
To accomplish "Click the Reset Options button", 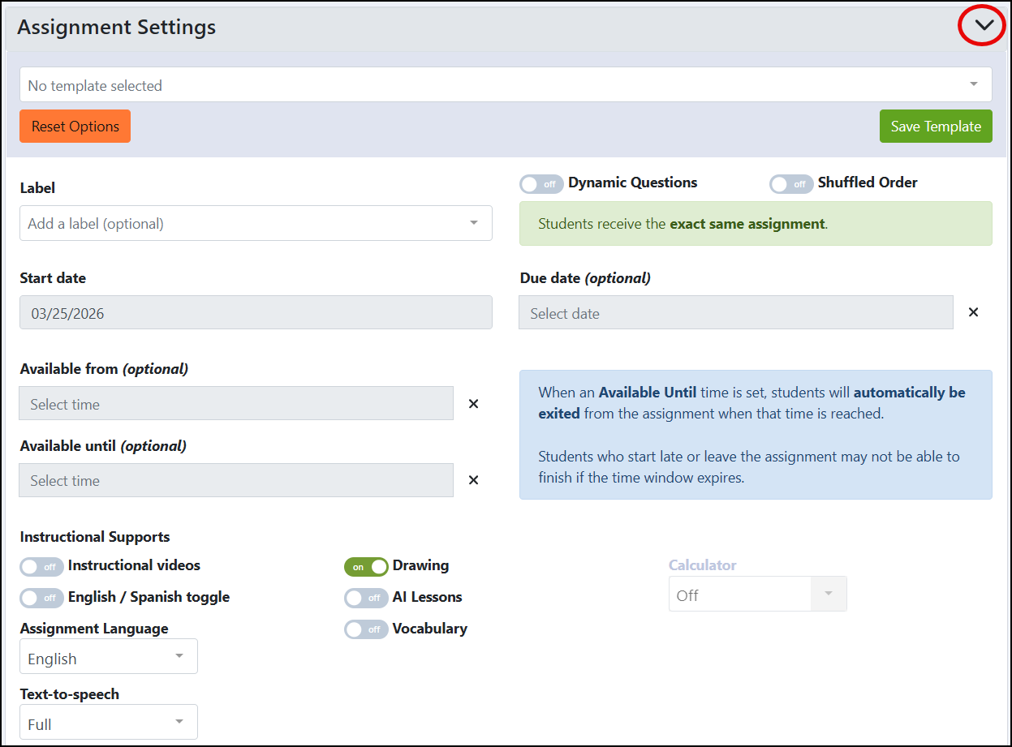I will coord(75,126).
